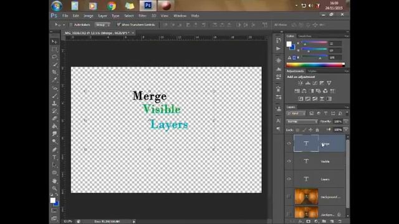The image size is (399, 224).
Task: Click the Background copy layer thumbnail
Action: [306, 197]
